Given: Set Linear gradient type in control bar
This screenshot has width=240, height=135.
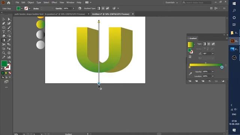Looking at the screenshot, I should [x=99, y=8].
